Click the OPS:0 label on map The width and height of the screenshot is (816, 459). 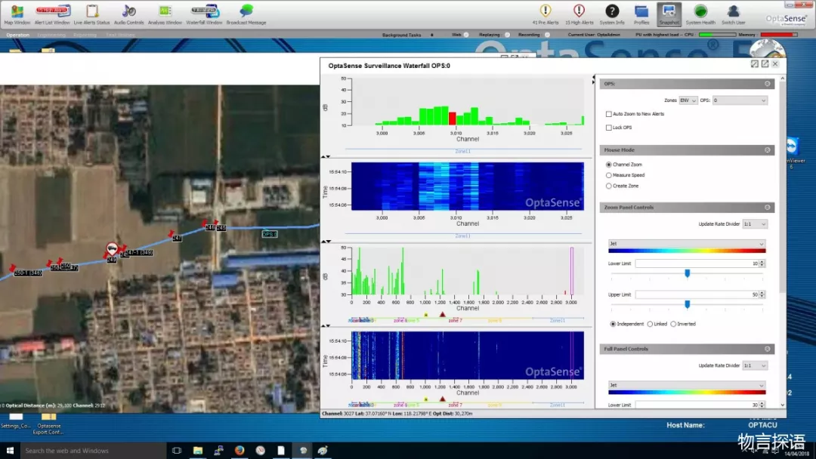pyautogui.click(x=270, y=234)
